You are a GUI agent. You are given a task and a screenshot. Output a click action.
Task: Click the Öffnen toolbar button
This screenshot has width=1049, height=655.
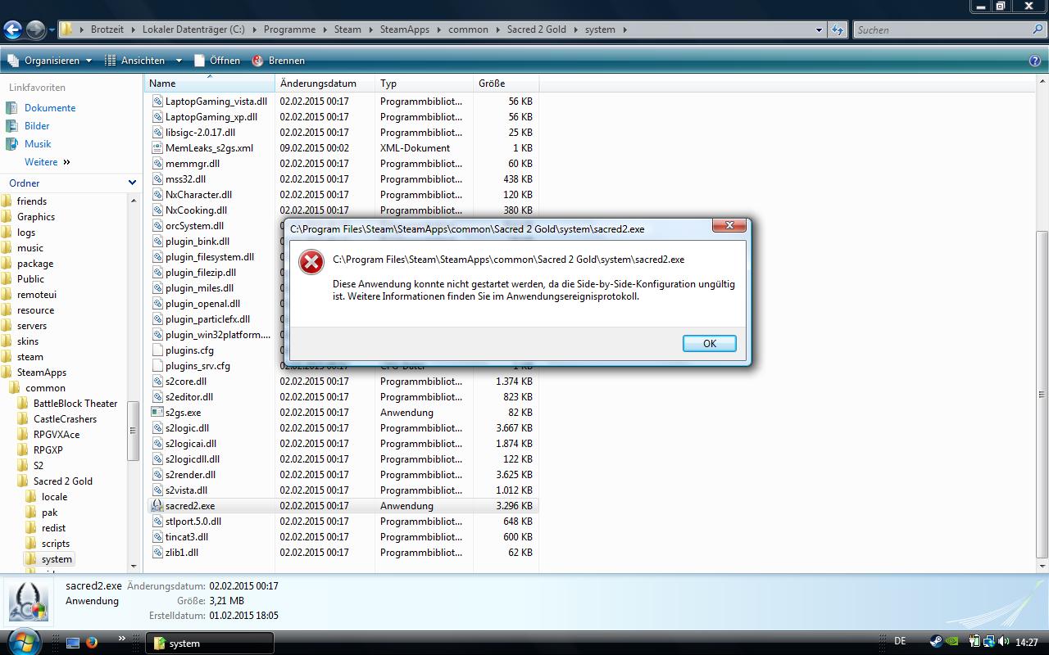coord(217,61)
